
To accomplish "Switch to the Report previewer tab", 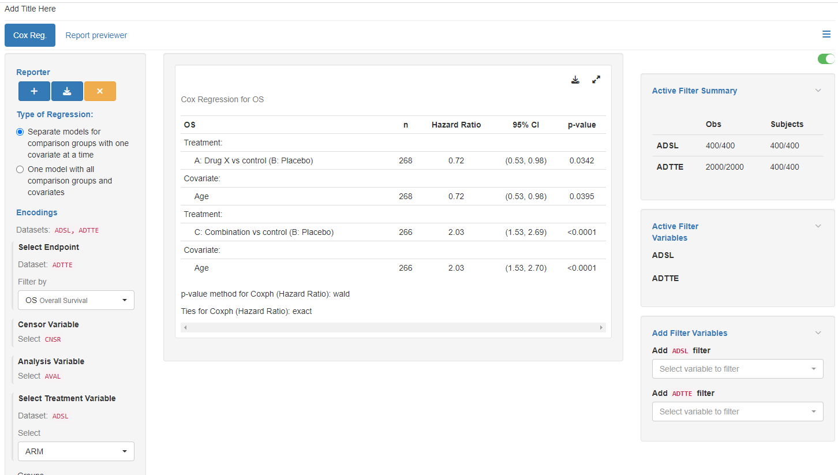I will tap(96, 35).
